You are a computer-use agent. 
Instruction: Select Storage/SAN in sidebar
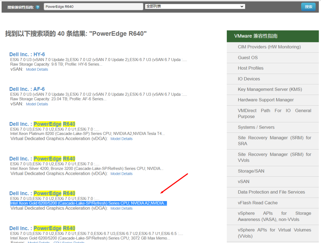(x=273, y=171)
